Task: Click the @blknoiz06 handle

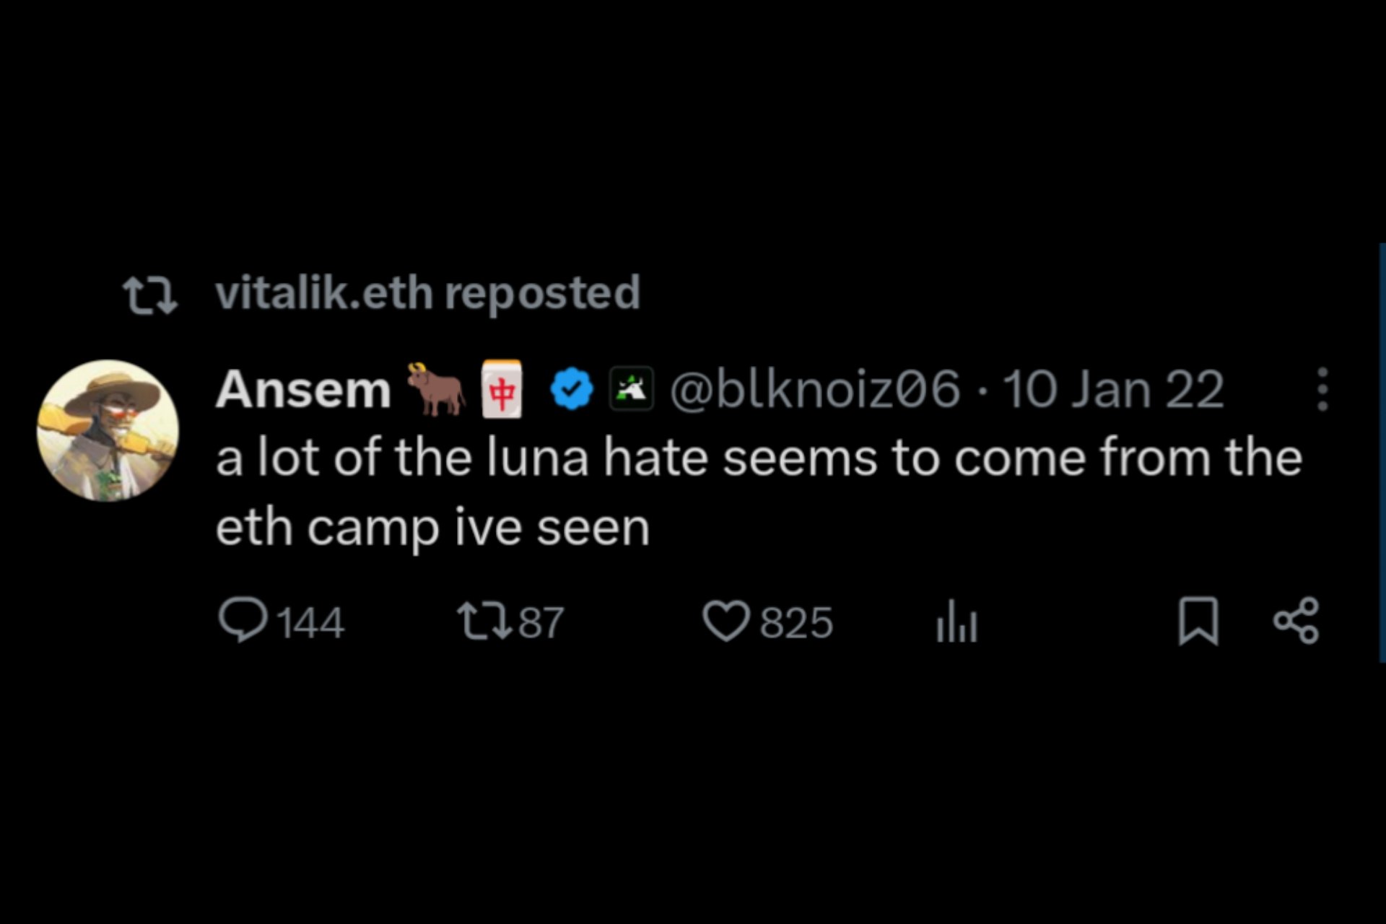Action: (815, 390)
